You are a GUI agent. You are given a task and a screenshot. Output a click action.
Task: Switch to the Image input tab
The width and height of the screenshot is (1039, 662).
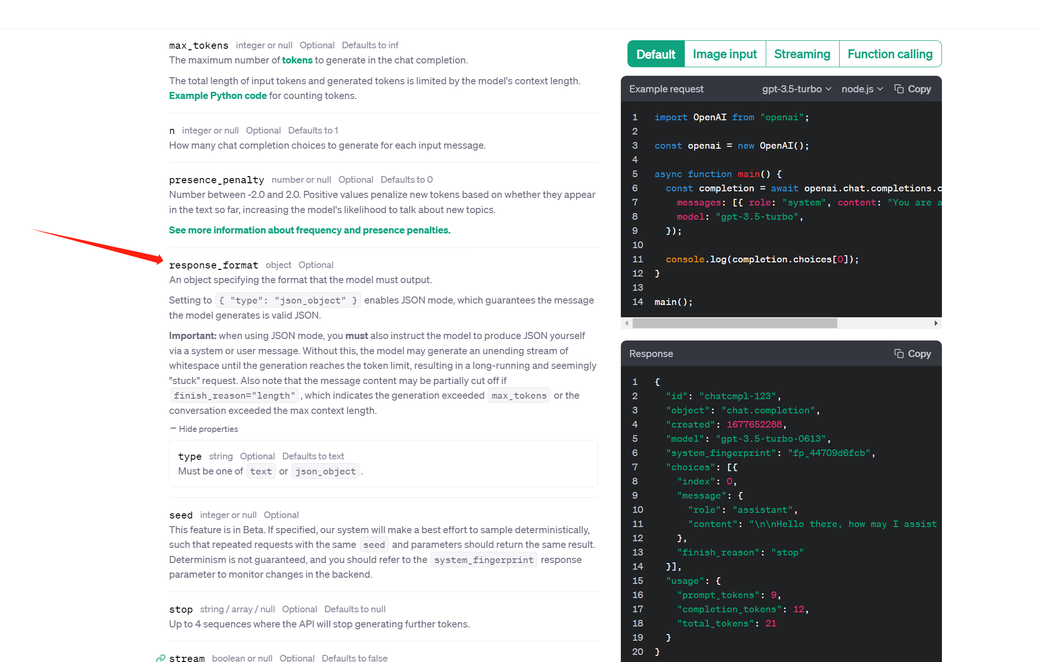[x=725, y=54]
